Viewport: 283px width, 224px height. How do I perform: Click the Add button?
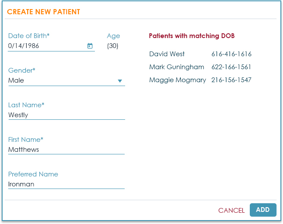pyautogui.click(x=263, y=210)
